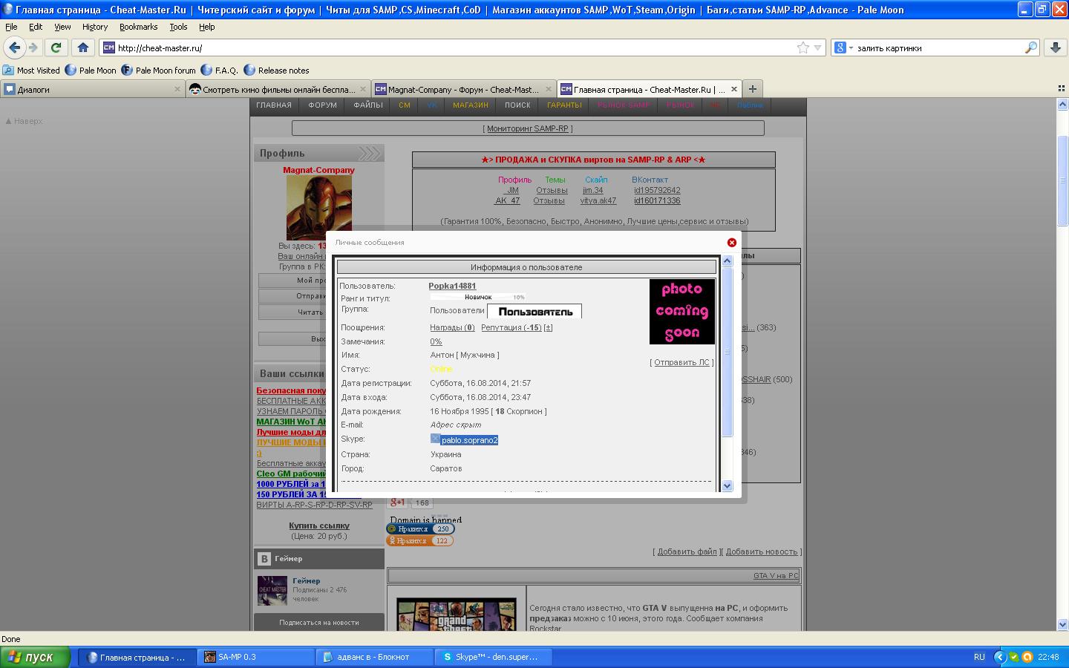The height and width of the screenshot is (668, 1069).
Task: Click the Отправить ЛС link
Action: coord(681,362)
